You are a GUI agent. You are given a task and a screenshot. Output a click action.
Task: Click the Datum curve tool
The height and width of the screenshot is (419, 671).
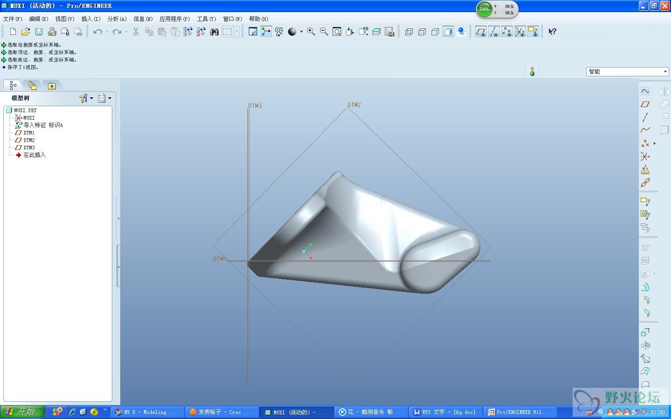coord(645,130)
